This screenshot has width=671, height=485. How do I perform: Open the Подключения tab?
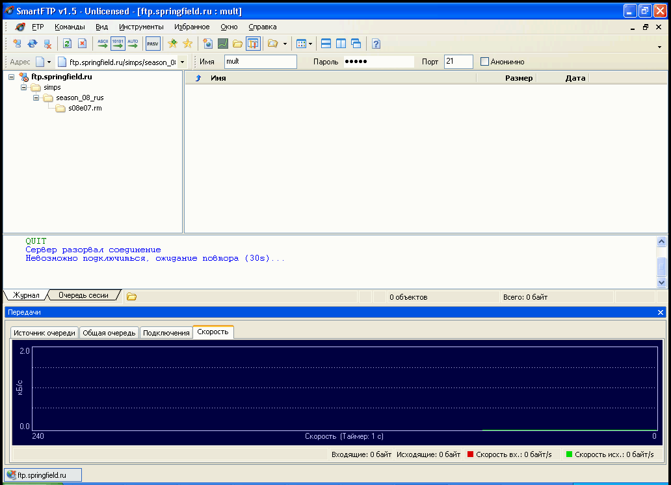166,333
